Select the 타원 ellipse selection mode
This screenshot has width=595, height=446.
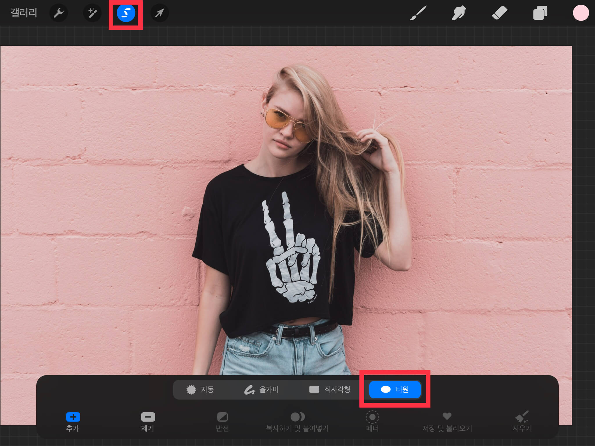[x=395, y=389]
